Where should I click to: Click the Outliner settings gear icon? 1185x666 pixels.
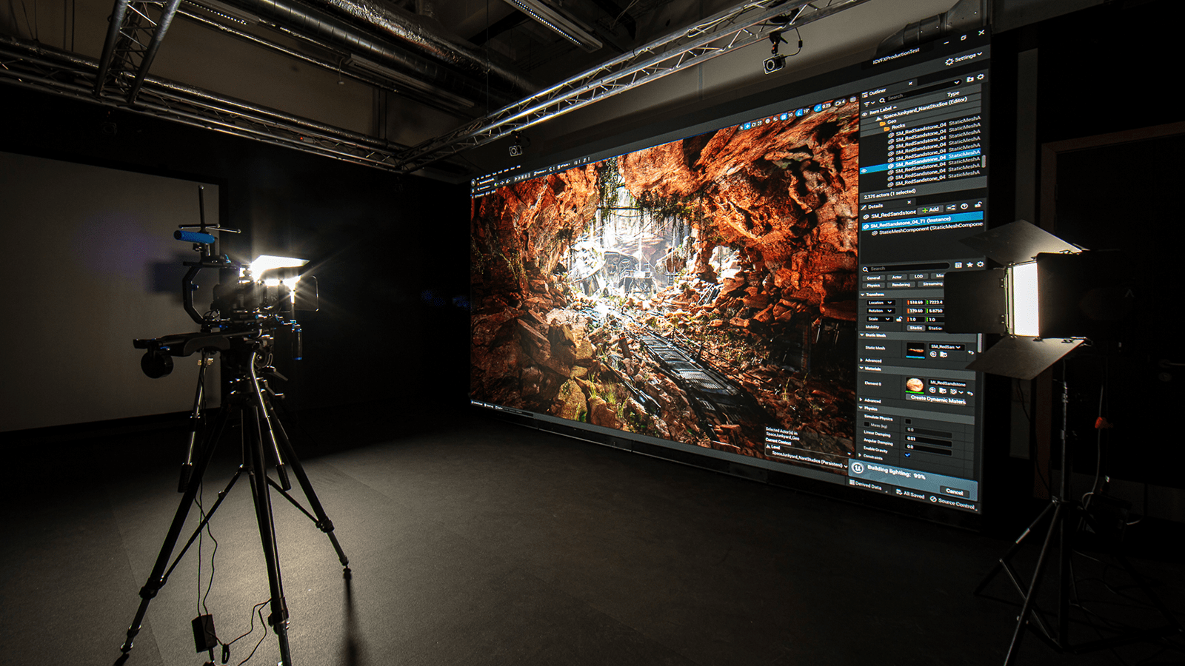click(981, 77)
